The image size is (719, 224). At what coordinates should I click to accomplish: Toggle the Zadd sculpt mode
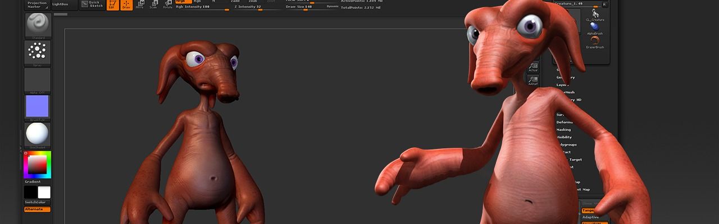click(x=235, y=2)
